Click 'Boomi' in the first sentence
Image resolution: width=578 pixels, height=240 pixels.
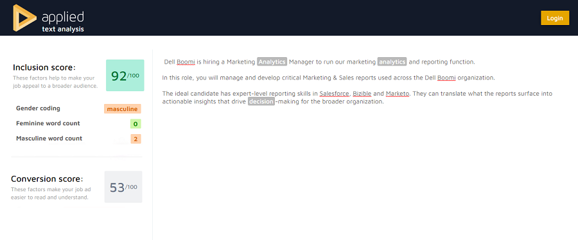186,62
